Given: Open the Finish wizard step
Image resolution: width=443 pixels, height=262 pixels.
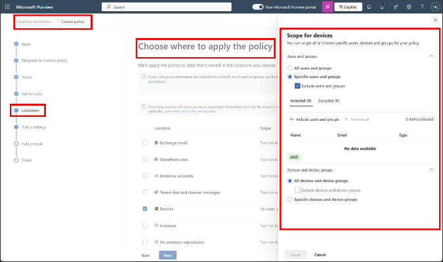Looking at the screenshot, I should coord(26,160).
